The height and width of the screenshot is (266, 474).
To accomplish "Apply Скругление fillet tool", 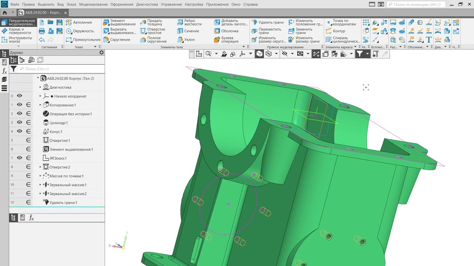I will pyautogui.click(x=117, y=40).
